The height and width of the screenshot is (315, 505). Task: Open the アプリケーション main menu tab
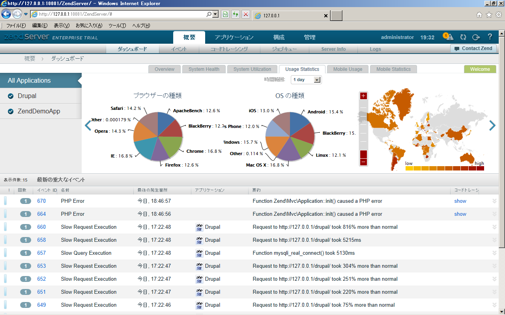234,37
